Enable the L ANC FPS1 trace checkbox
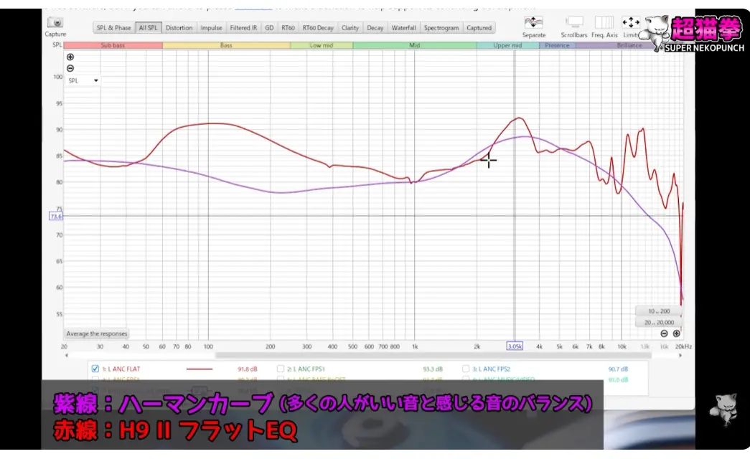Screen dimensions: 750x459 point(281,369)
